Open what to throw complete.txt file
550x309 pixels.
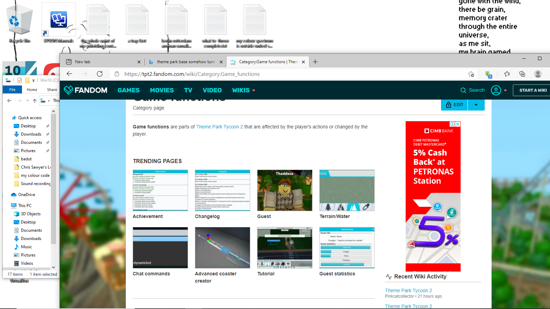tap(216, 26)
